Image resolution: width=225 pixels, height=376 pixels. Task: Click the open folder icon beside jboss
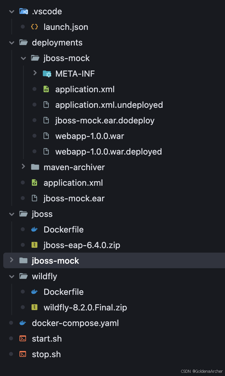(23, 214)
